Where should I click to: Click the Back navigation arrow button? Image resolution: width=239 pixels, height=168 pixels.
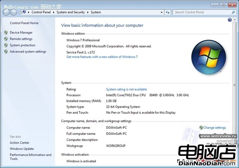point(6,12)
